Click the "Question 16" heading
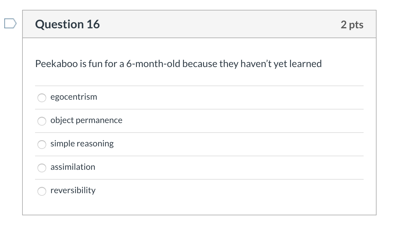The height and width of the screenshot is (227, 395). [x=67, y=24]
